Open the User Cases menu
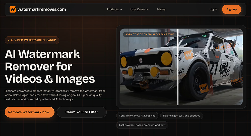 (139, 10)
